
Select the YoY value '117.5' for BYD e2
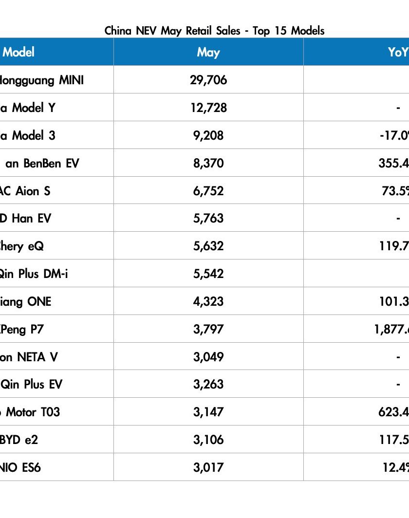tap(394, 440)
